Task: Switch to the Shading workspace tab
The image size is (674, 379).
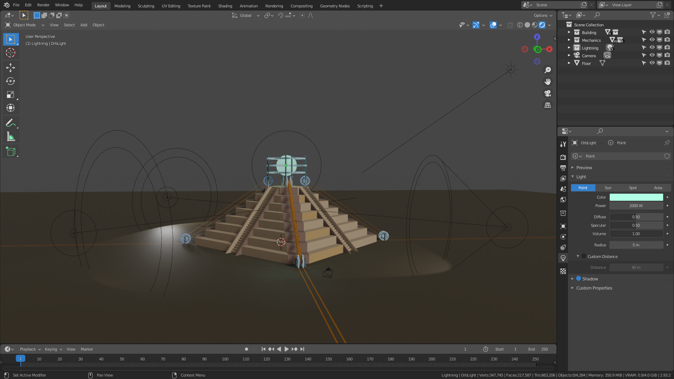Action: click(x=225, y=6)
